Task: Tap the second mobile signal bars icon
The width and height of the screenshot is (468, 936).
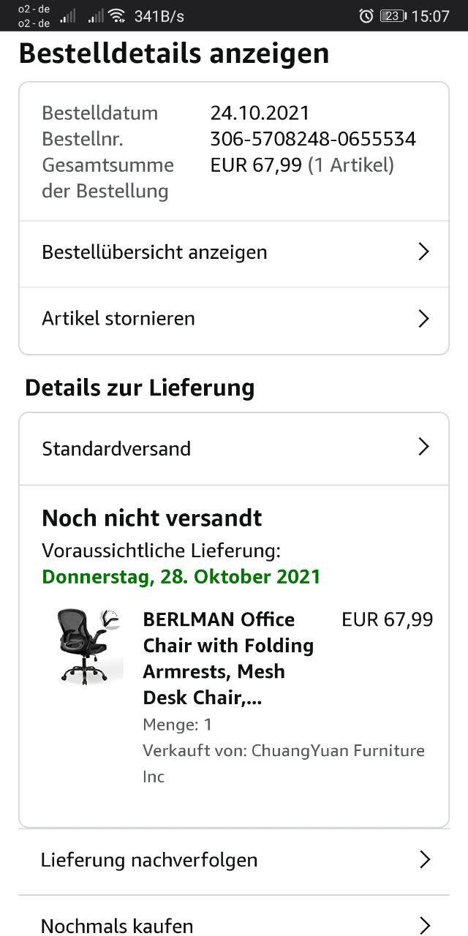Action: pyautogui.click(x=95, y=16)
